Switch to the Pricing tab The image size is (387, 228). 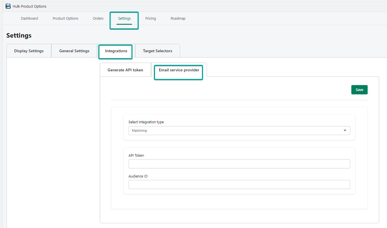click(x=151, y=18)
